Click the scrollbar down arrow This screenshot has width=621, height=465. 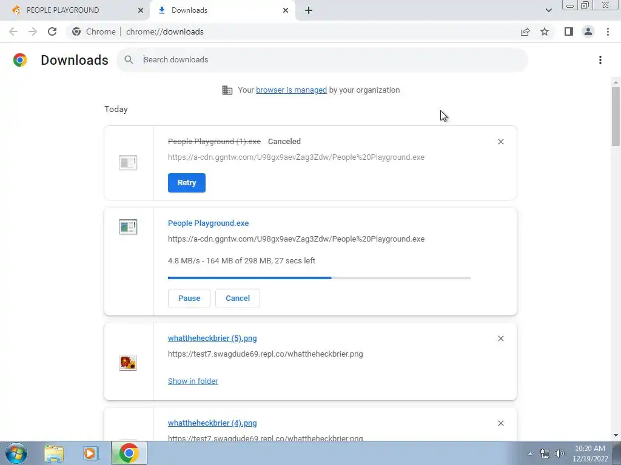click(x=616, y=436)
